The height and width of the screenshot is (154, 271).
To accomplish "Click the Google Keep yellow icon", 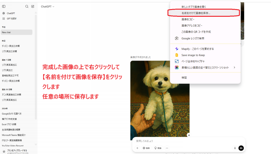I will 177,55.
